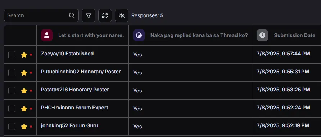Open the "Naka pag replied" column header
The image size is (321, 137).
point(199,35)
